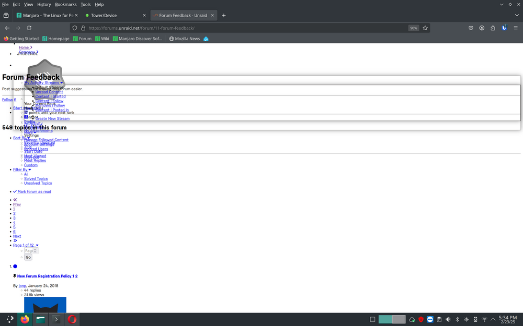Image resolution: width=523 pixels, height=326 pixels.
Task: Click the blue bookmark icon after Mozilla News
Action: [x=206, y=39]
